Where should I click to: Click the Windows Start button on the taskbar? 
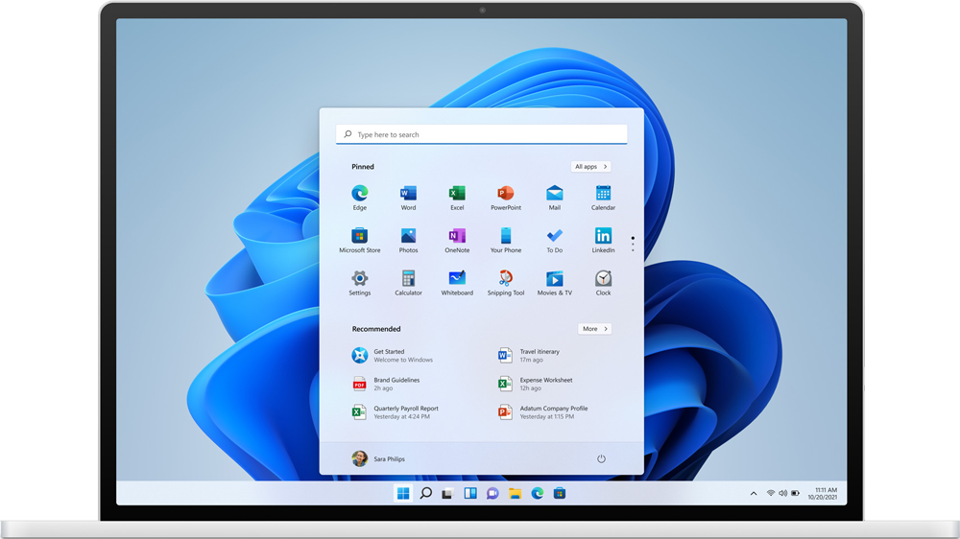403,493
